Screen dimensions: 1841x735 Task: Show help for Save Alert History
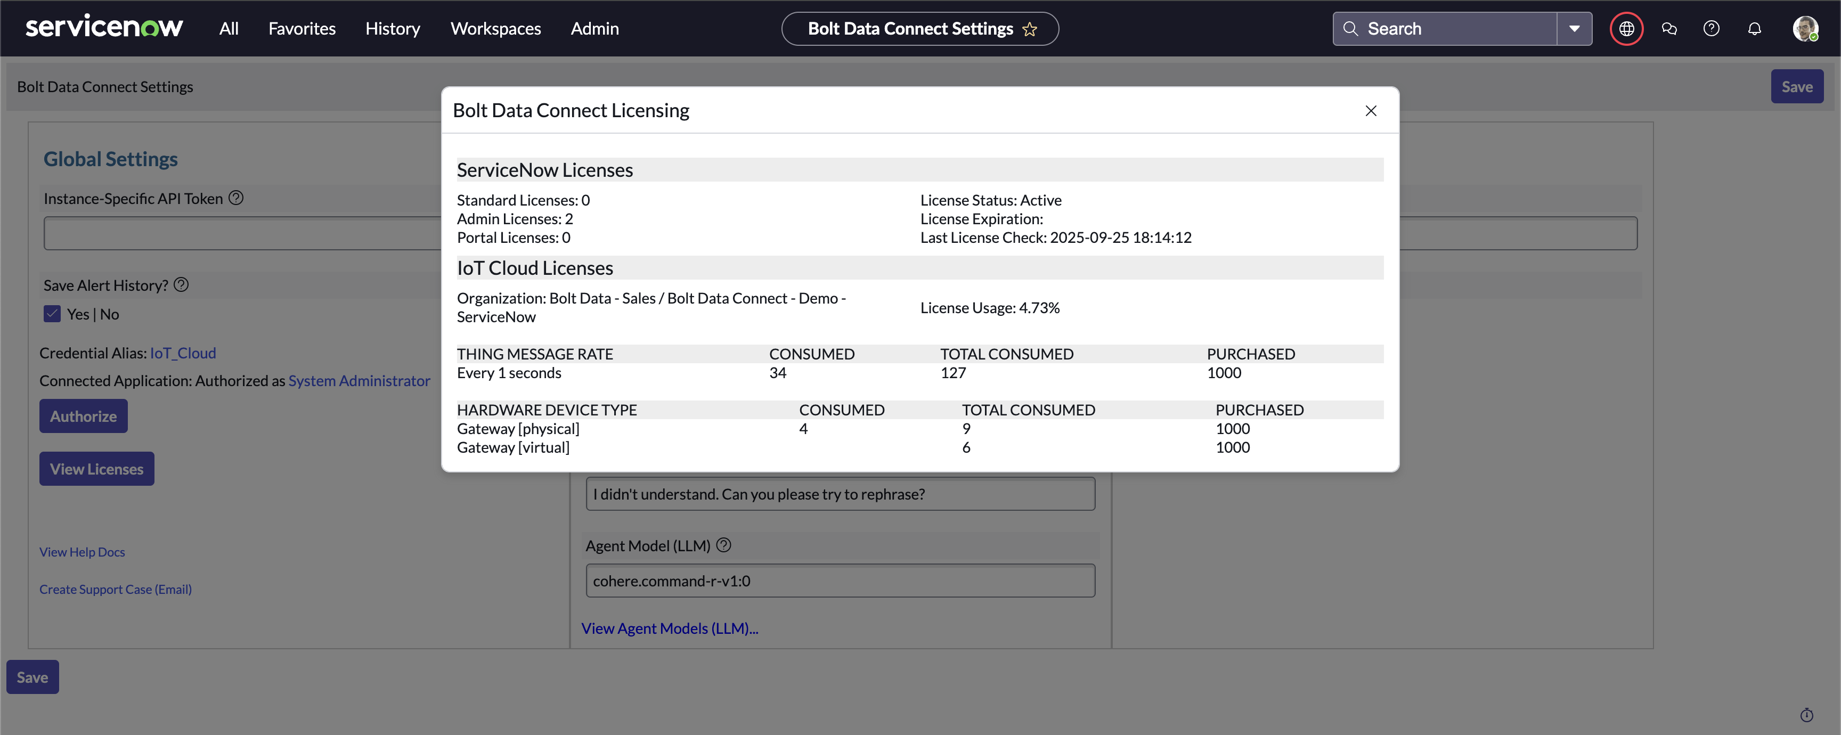[182, 285]
